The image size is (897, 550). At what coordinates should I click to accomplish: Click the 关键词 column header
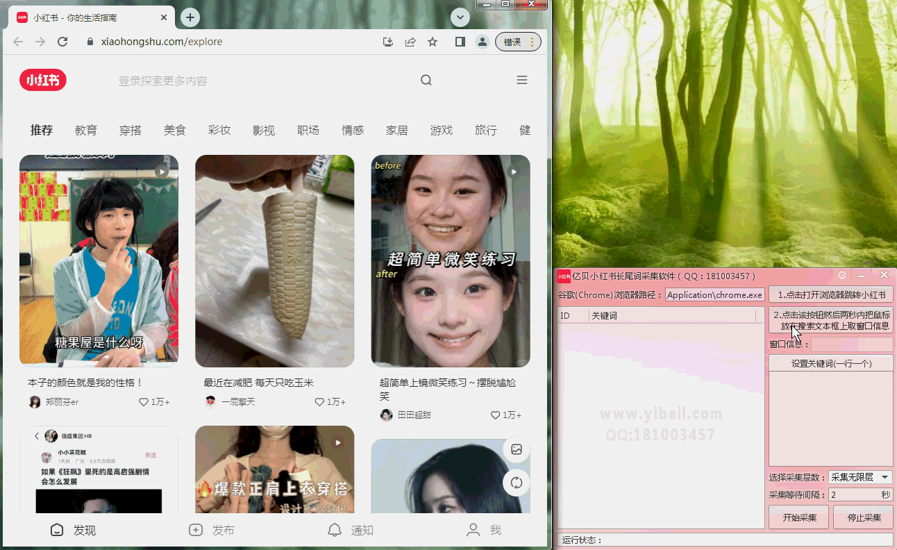672,316
